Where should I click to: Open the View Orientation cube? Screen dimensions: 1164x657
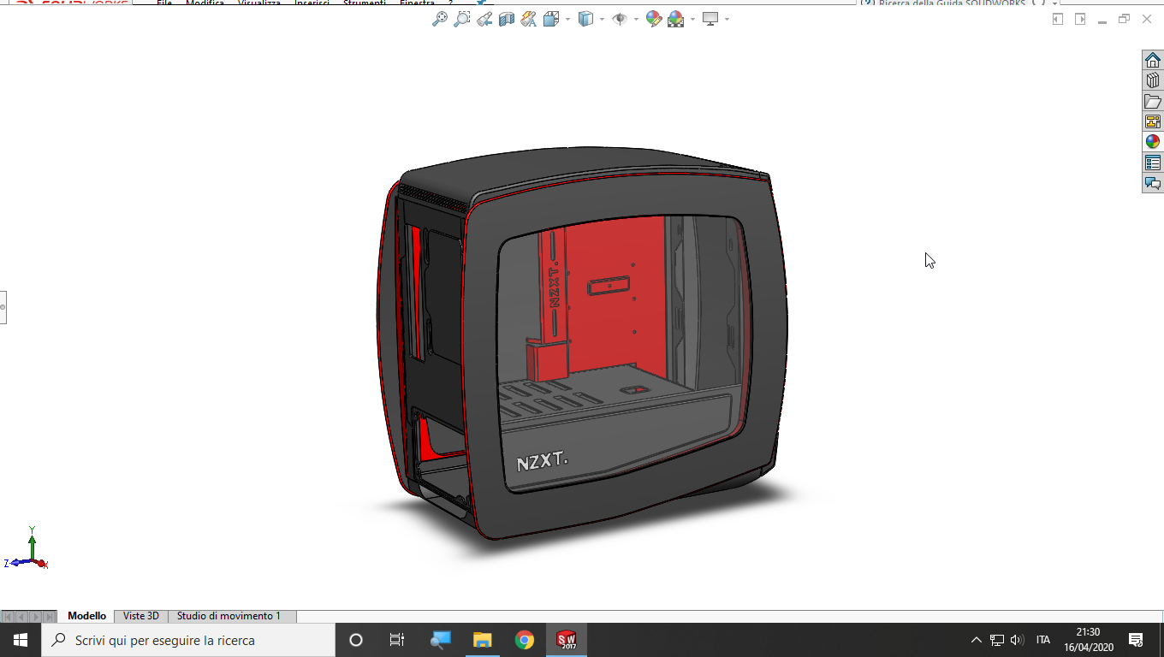[x=549, y=19]
